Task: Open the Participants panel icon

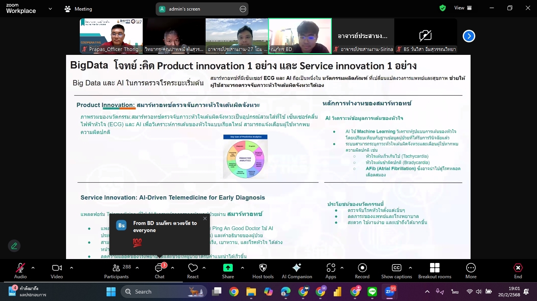Action: point(116,268)
